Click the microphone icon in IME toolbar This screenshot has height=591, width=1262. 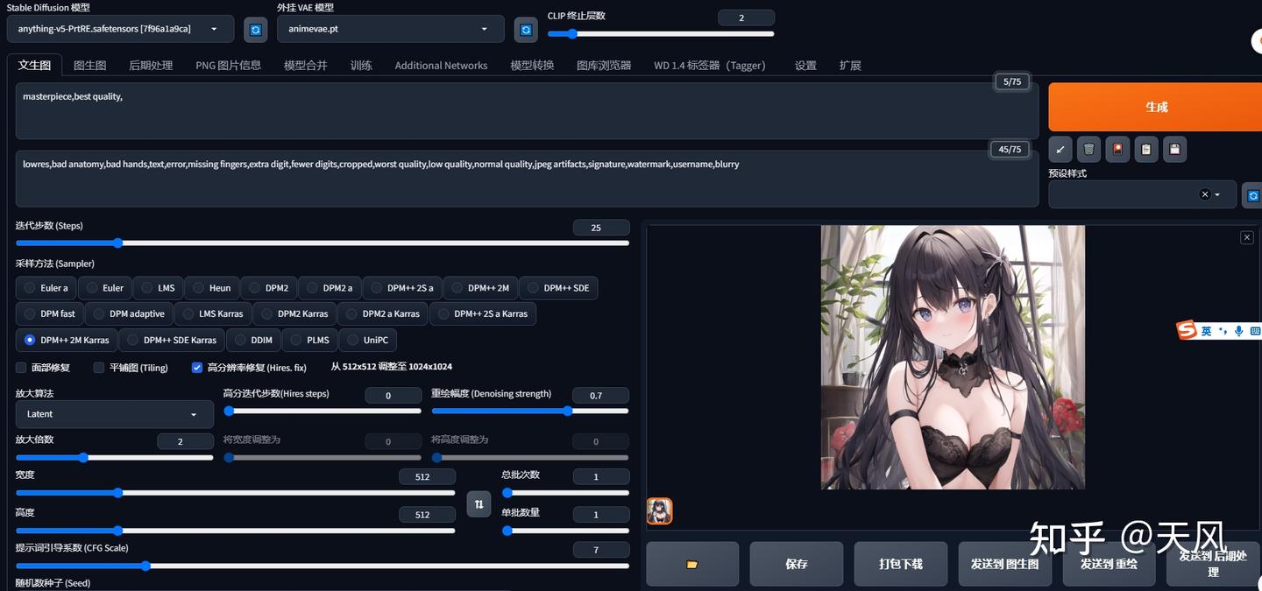[x=1238, y=331]
